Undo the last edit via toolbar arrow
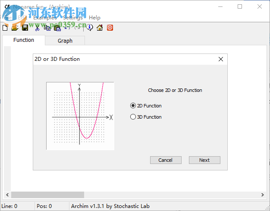The height and width of the screenshot is (211, 270). (67, 28)
